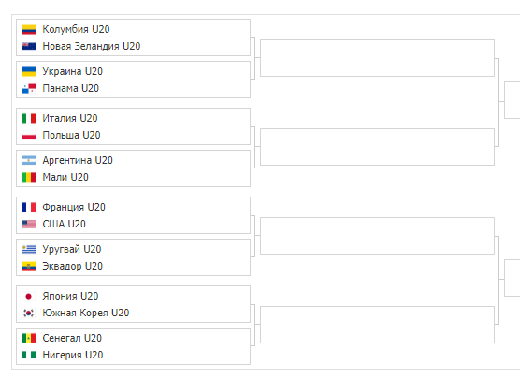Click the Panama flag icon

click(28, 88)
